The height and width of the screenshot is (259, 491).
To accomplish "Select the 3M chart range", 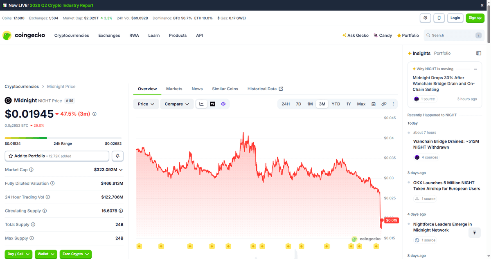I will coord(322,104).
